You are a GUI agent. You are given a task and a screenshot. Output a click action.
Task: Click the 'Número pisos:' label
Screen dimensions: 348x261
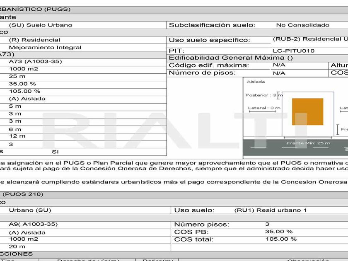point(201,225)
